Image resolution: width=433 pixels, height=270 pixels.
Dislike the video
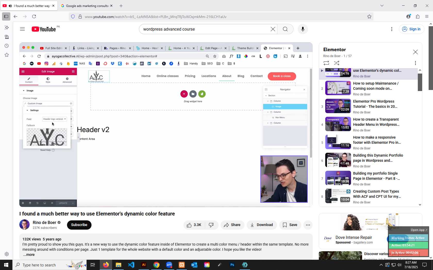pyautogui.click(x=211, y=225)
